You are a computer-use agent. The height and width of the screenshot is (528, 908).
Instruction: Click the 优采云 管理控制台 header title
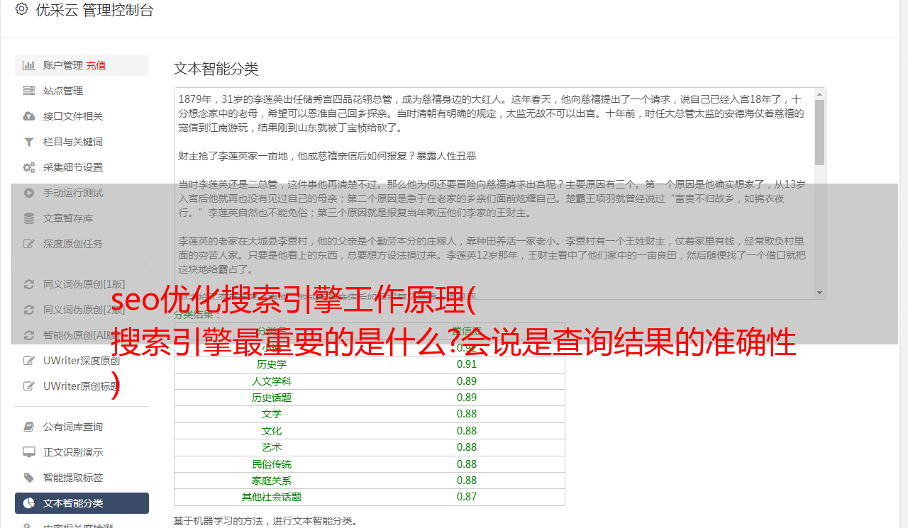coord(94,10)
